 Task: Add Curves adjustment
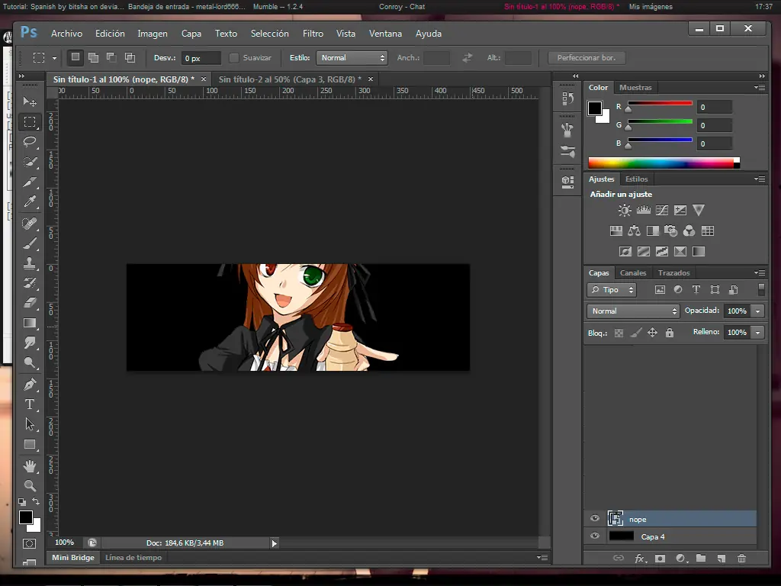661,211
